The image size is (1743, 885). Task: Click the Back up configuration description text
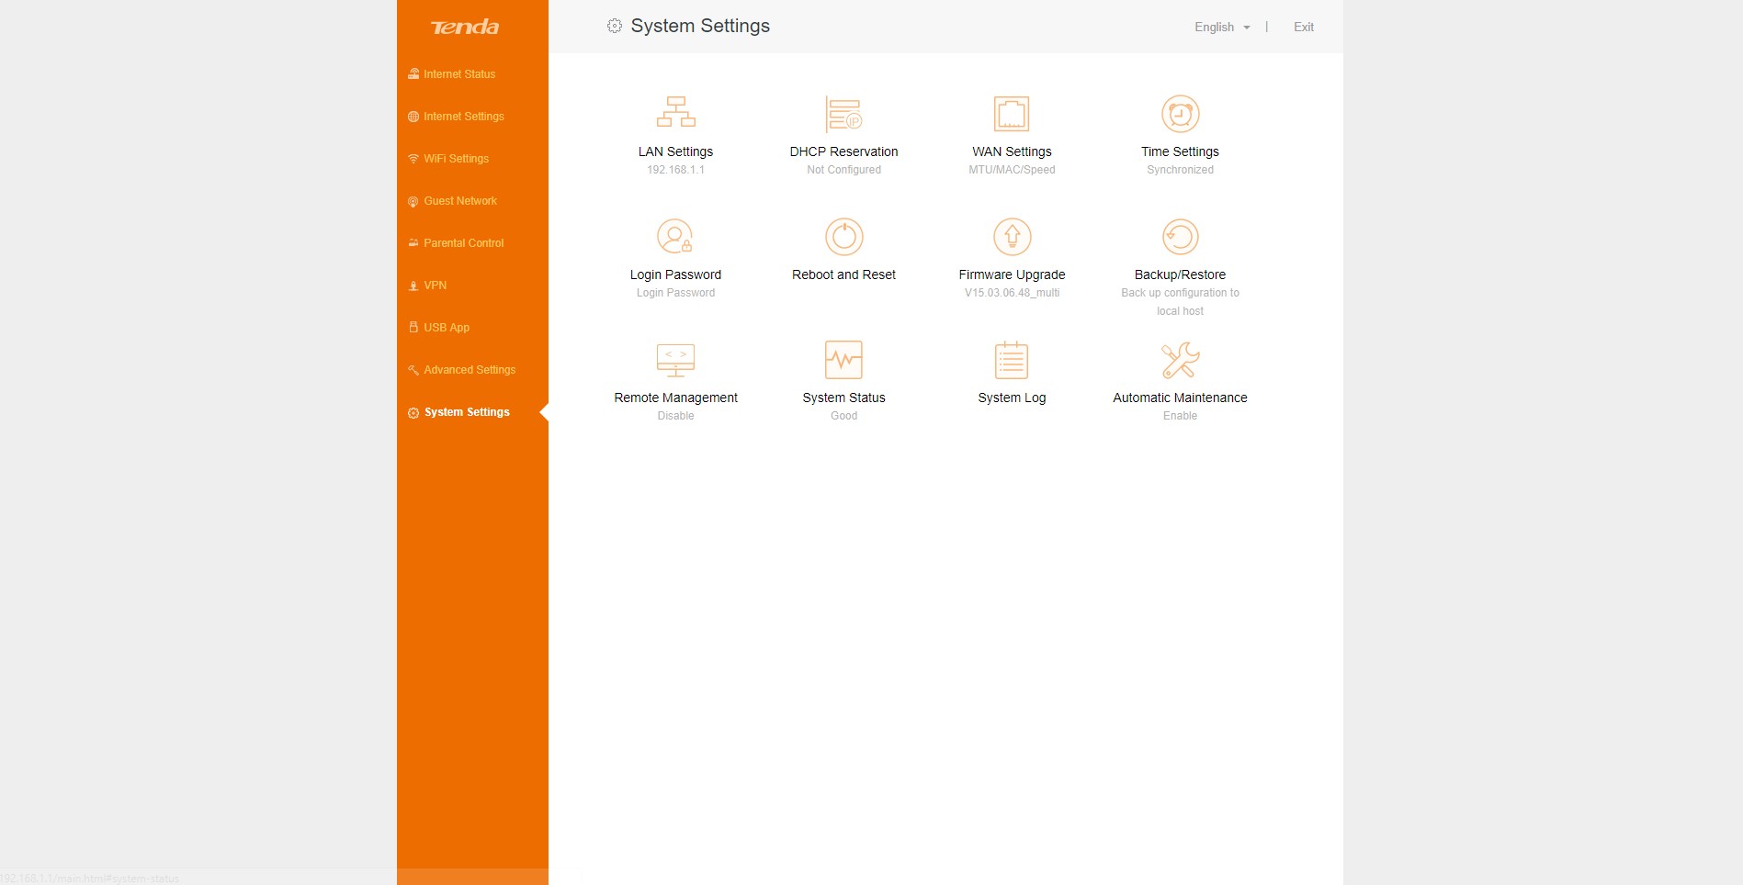pos(1180,302)
